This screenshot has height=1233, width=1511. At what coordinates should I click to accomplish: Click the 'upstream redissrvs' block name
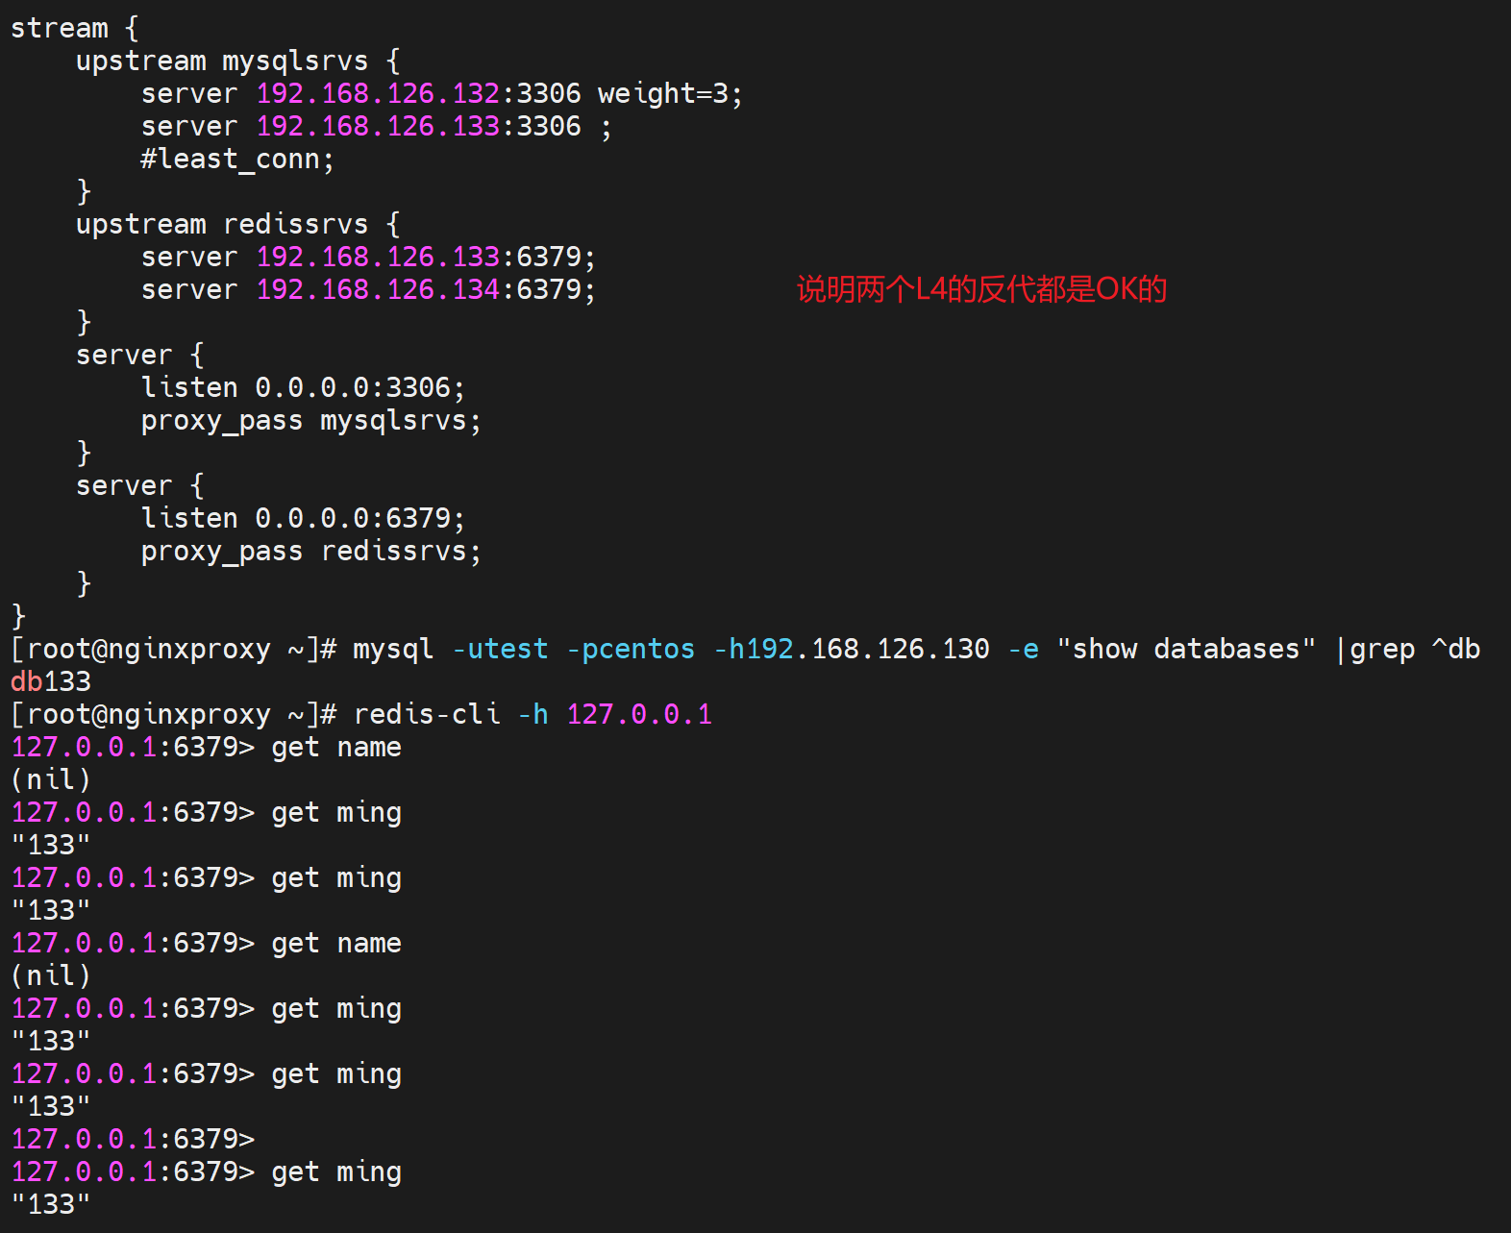point(294,225)
